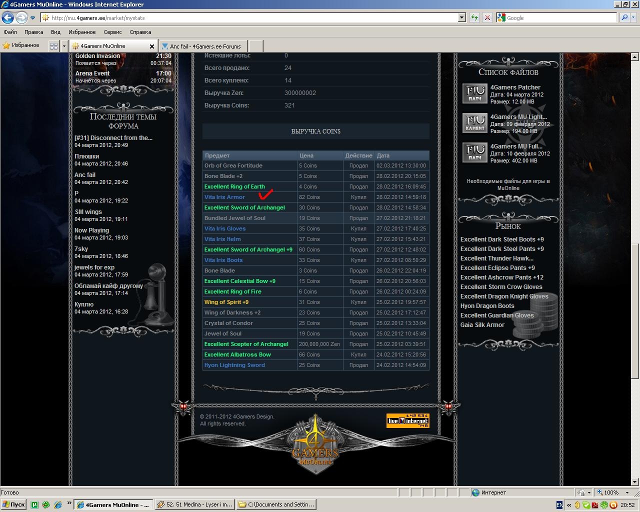Click the 4Gamers MU Light client icon
This screenshot has height=512, width=640.
[474, 123]
